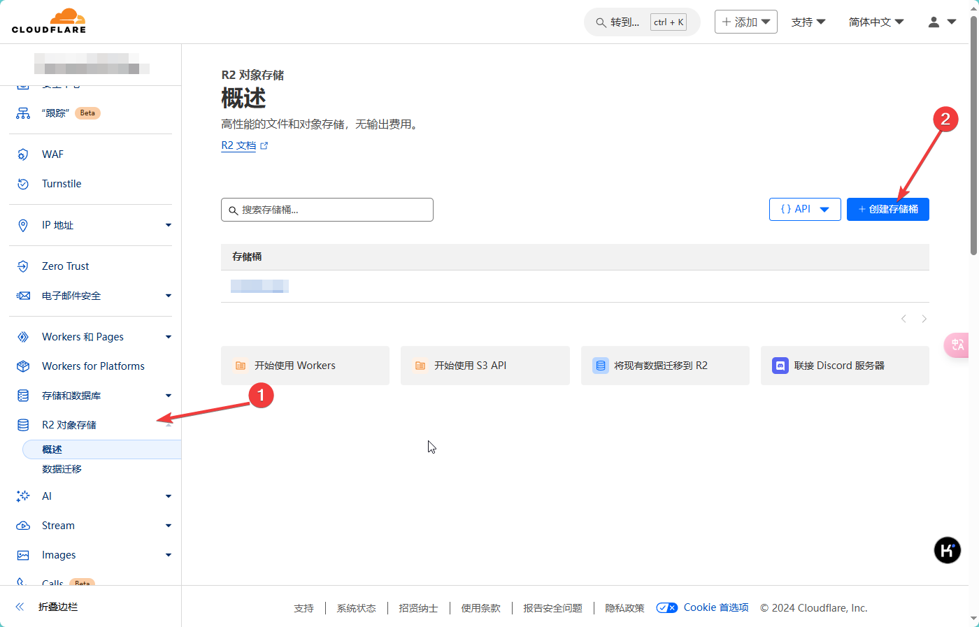This screenshot has height=627, width=979.
Task: Expand the Images section arrow
Action: (x=169, y=555)
